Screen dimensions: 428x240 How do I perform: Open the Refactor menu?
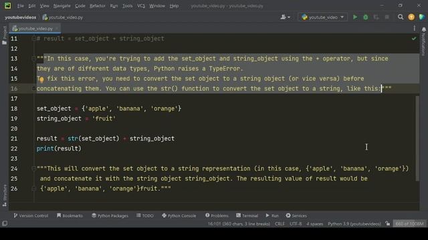pyautogui.click(x=98, y=6)
